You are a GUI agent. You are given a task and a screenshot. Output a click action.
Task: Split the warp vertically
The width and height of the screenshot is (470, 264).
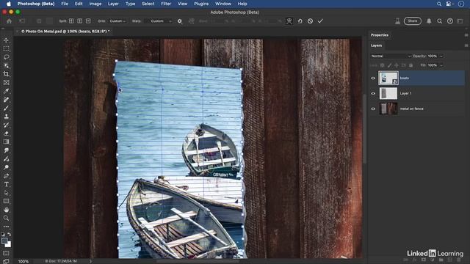click(80, 21)
